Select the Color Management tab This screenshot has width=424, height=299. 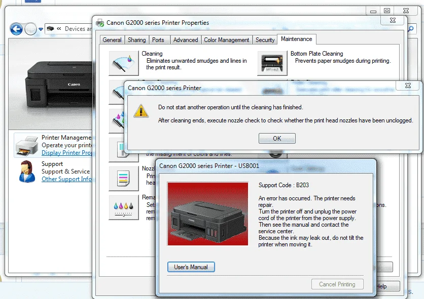pos(227,40)
